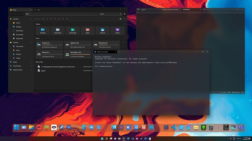The width and height of the screenshot is (252, 141).
Task: Add a new tab in Files
Action: click(35, 10)
